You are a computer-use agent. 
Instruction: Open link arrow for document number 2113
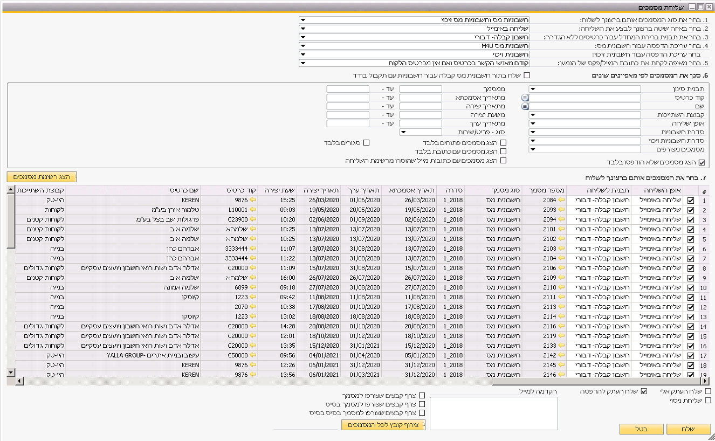[x=561, y=307]
